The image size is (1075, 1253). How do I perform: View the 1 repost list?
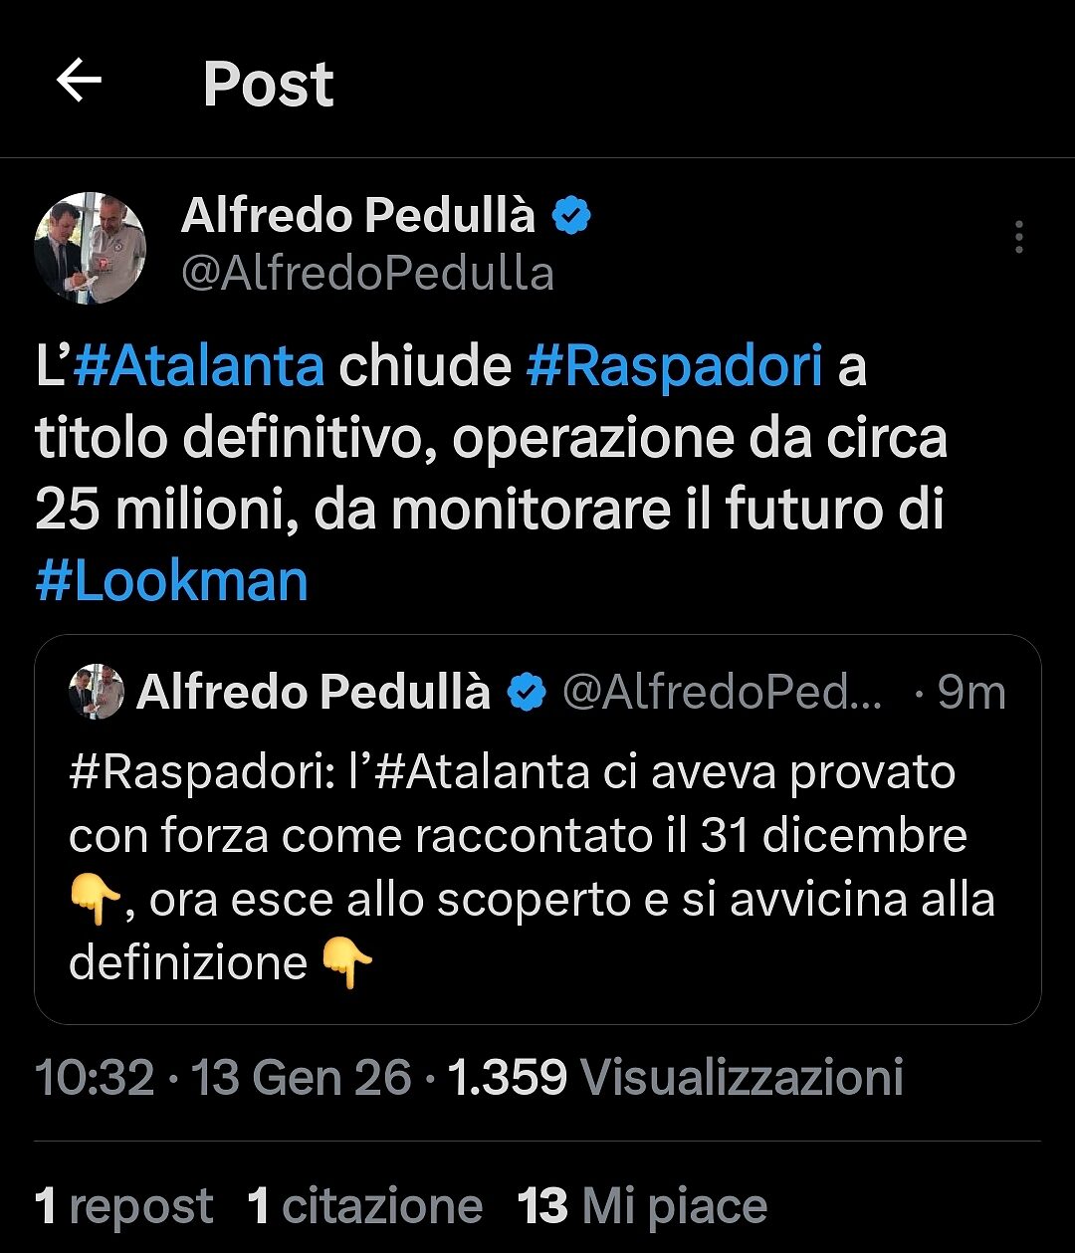[124, 1206]
